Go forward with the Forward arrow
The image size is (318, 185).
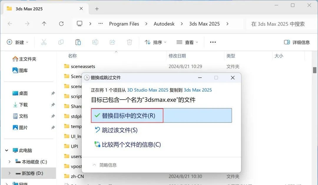[x=27, y=24]
